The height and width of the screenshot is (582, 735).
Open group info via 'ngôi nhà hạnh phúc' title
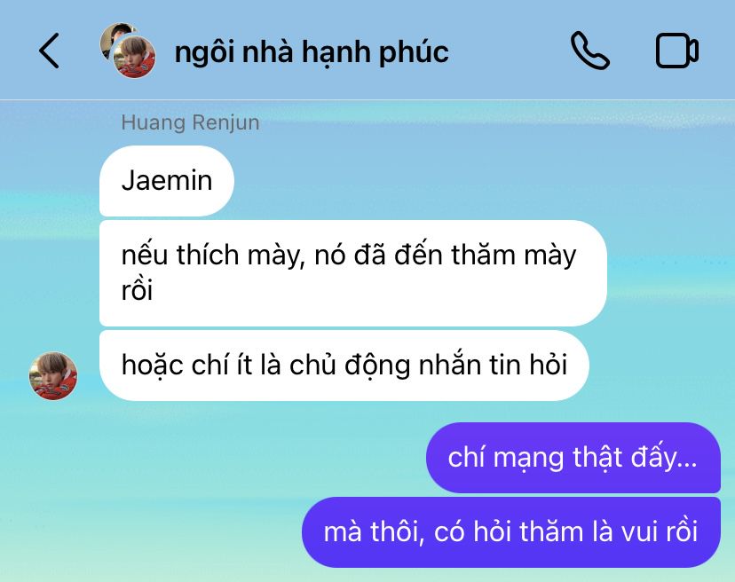[x=312, y=51]
